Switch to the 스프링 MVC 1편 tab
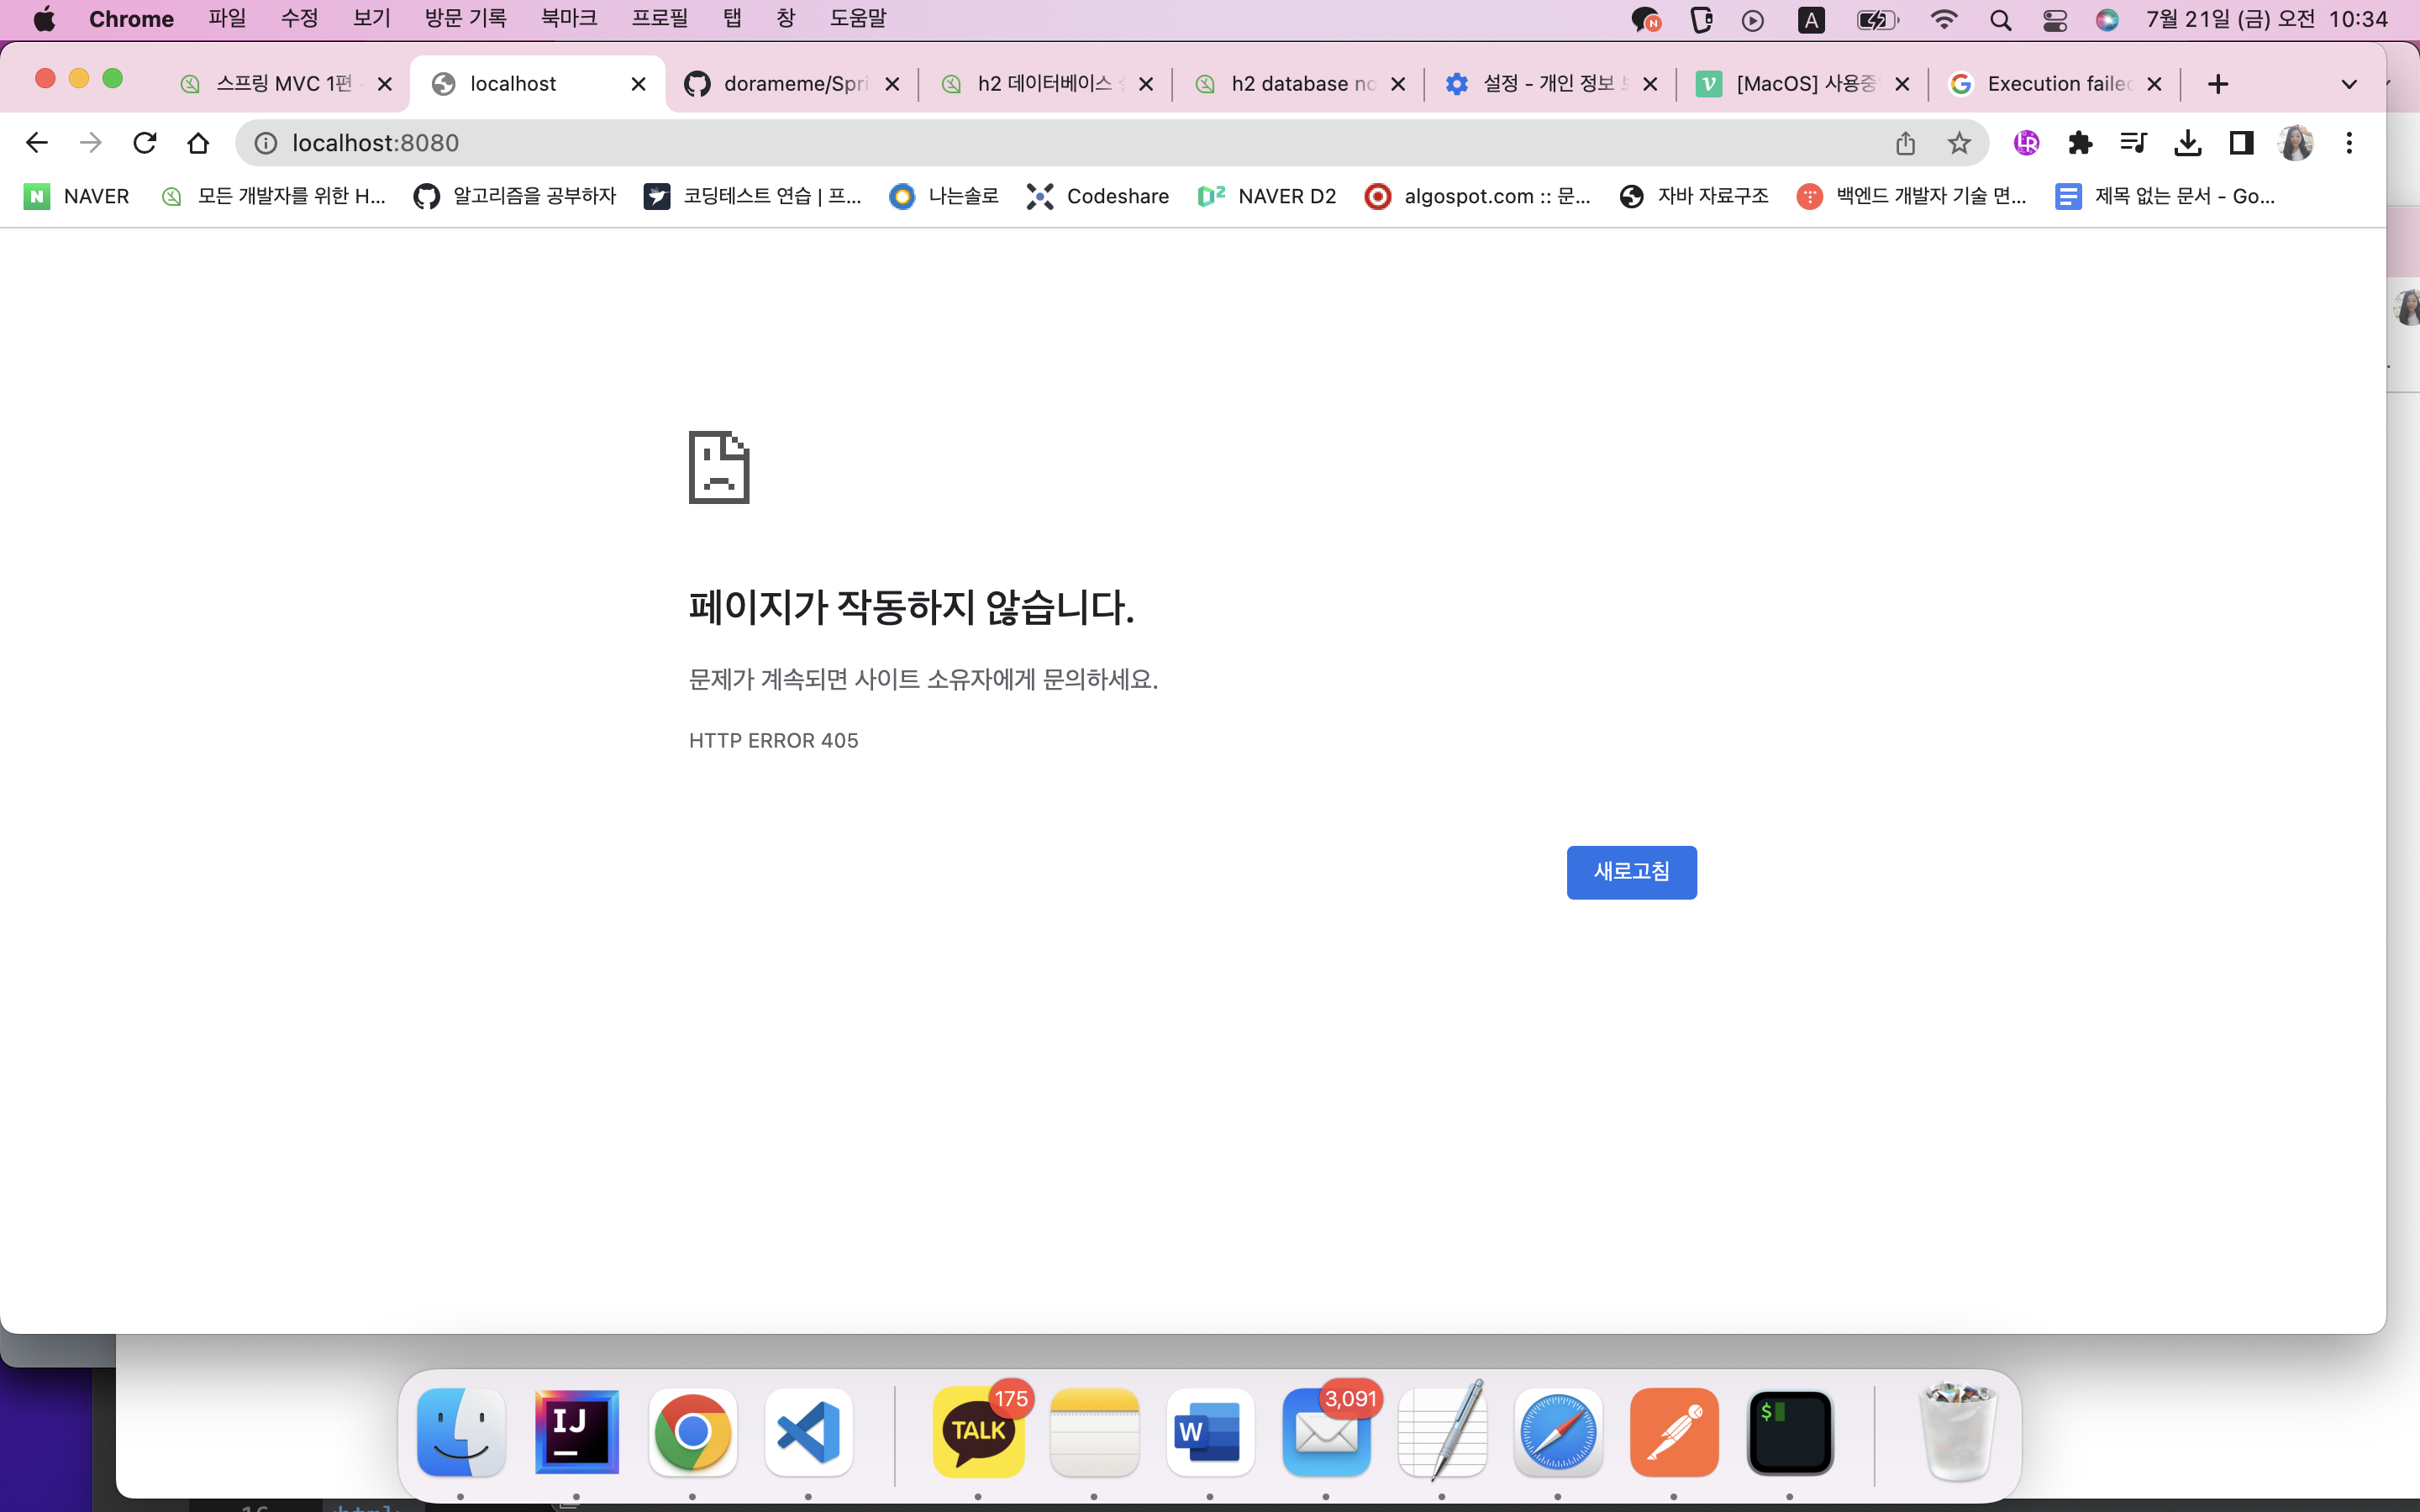Viewport: 2420px width, 1512px height. point(284,84)
